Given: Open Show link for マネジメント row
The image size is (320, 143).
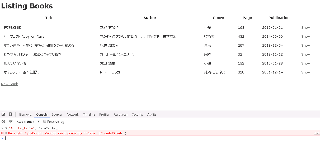Looking at the screenshot, I should [x=306, y=72].
